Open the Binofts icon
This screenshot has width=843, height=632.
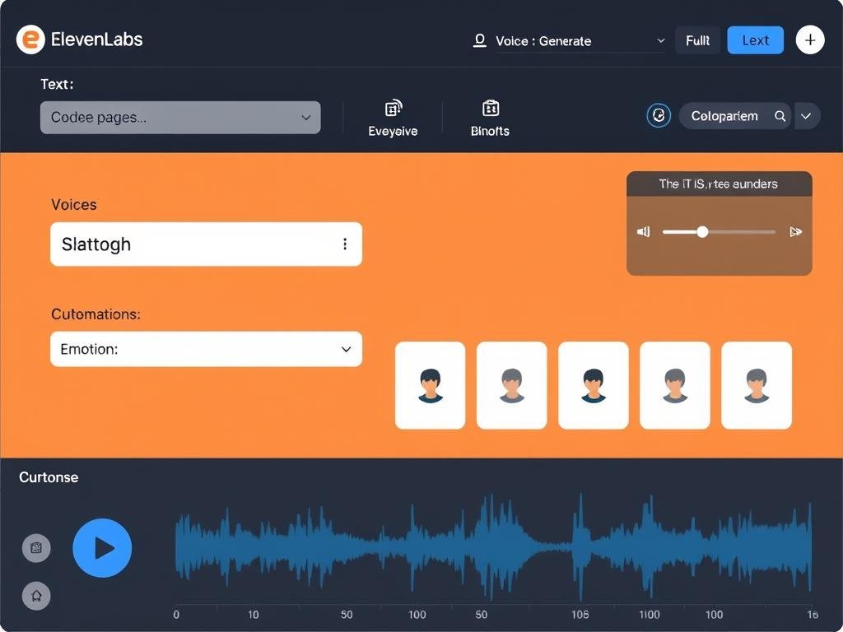490,108
